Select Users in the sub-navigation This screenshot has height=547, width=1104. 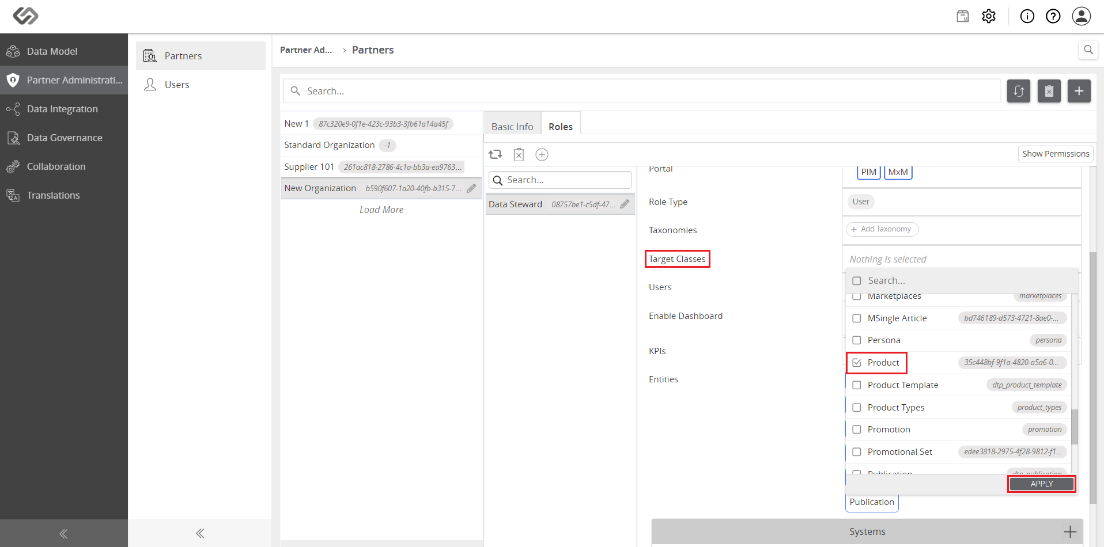pos(201,85)
